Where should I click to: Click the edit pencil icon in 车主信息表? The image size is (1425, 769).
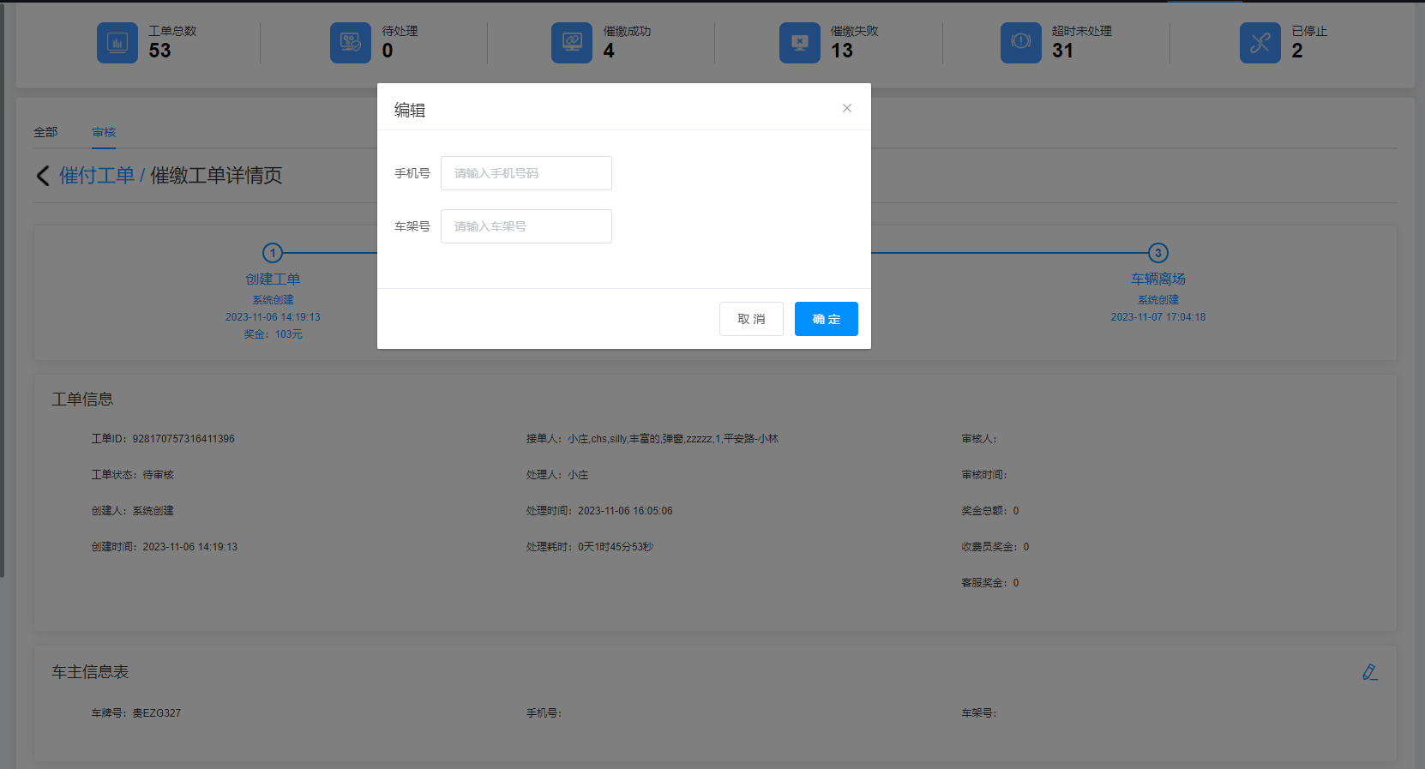(x=1369, y=672)
